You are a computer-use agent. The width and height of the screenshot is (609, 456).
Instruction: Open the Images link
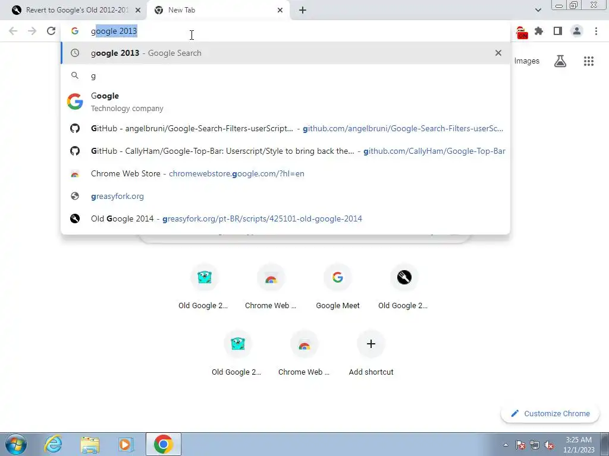(x=527, y=61)
